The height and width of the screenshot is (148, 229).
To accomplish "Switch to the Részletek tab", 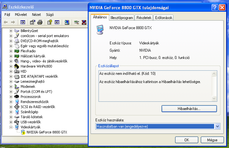I will coord(144,18).
